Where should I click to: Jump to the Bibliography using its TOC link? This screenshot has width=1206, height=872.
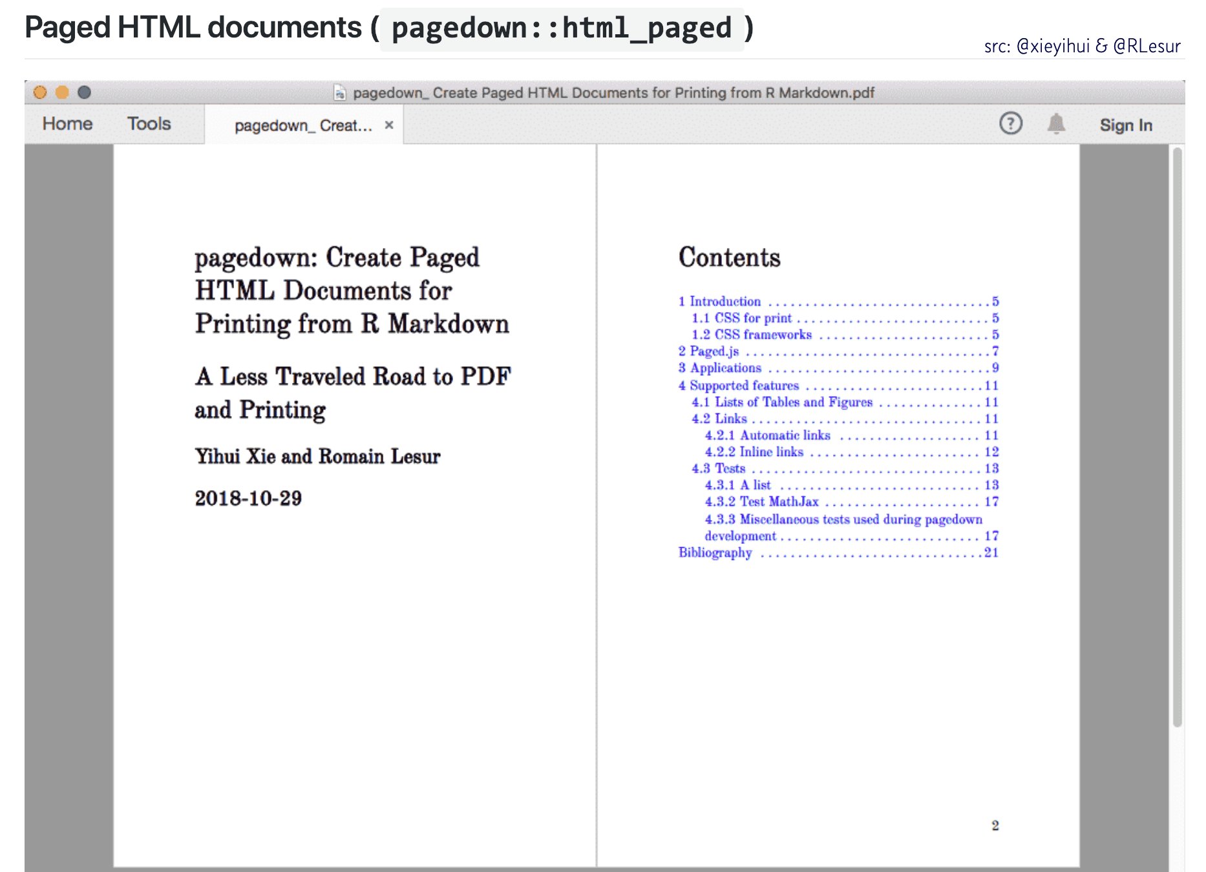(x=714, y=553)
